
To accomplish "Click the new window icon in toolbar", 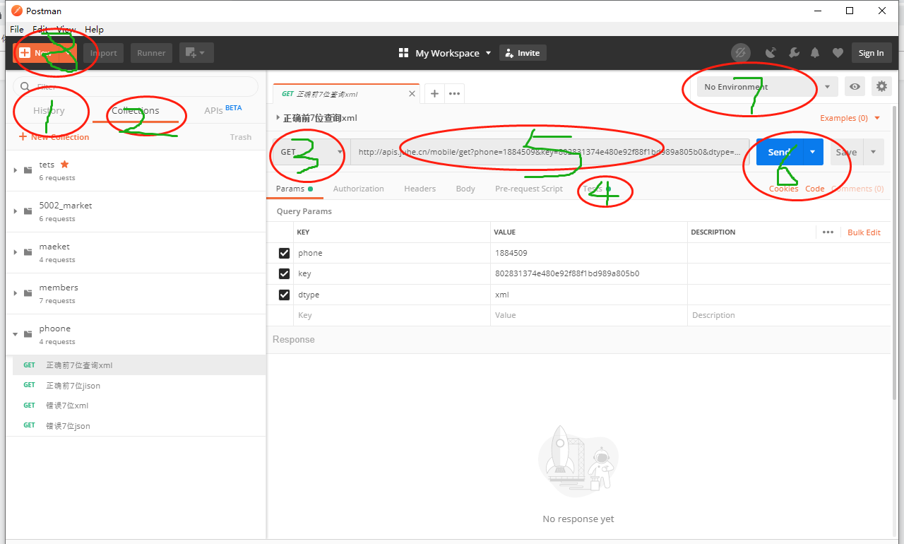I will (196, 53).
